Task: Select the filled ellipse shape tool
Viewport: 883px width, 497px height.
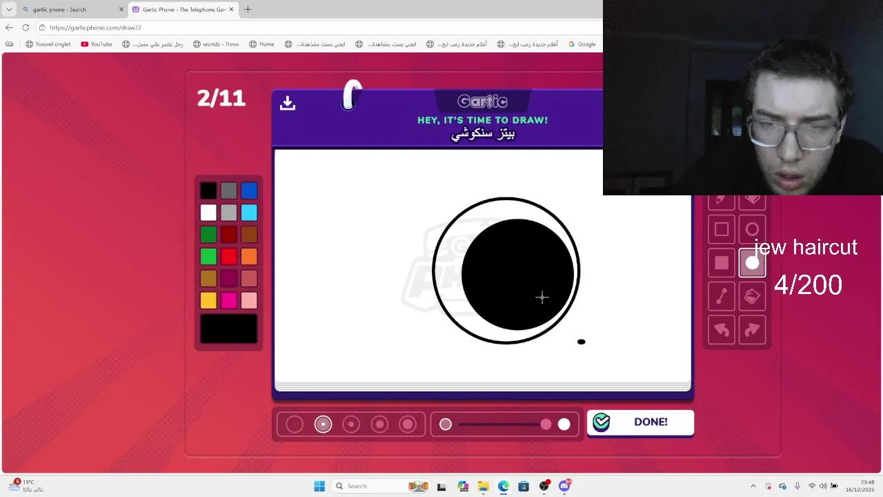Action: pos(752,263)
